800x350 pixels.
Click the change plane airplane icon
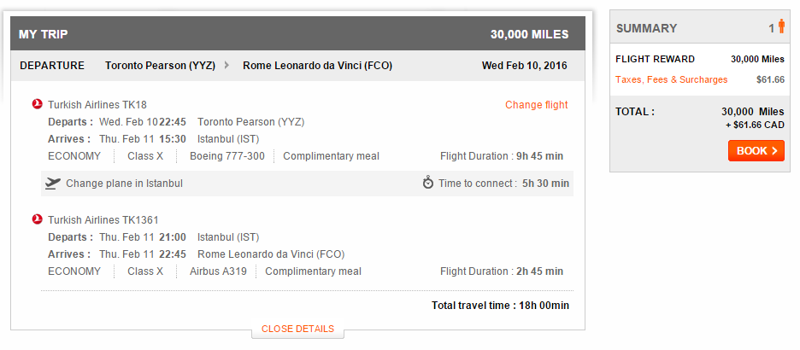(x=52, y=183)
